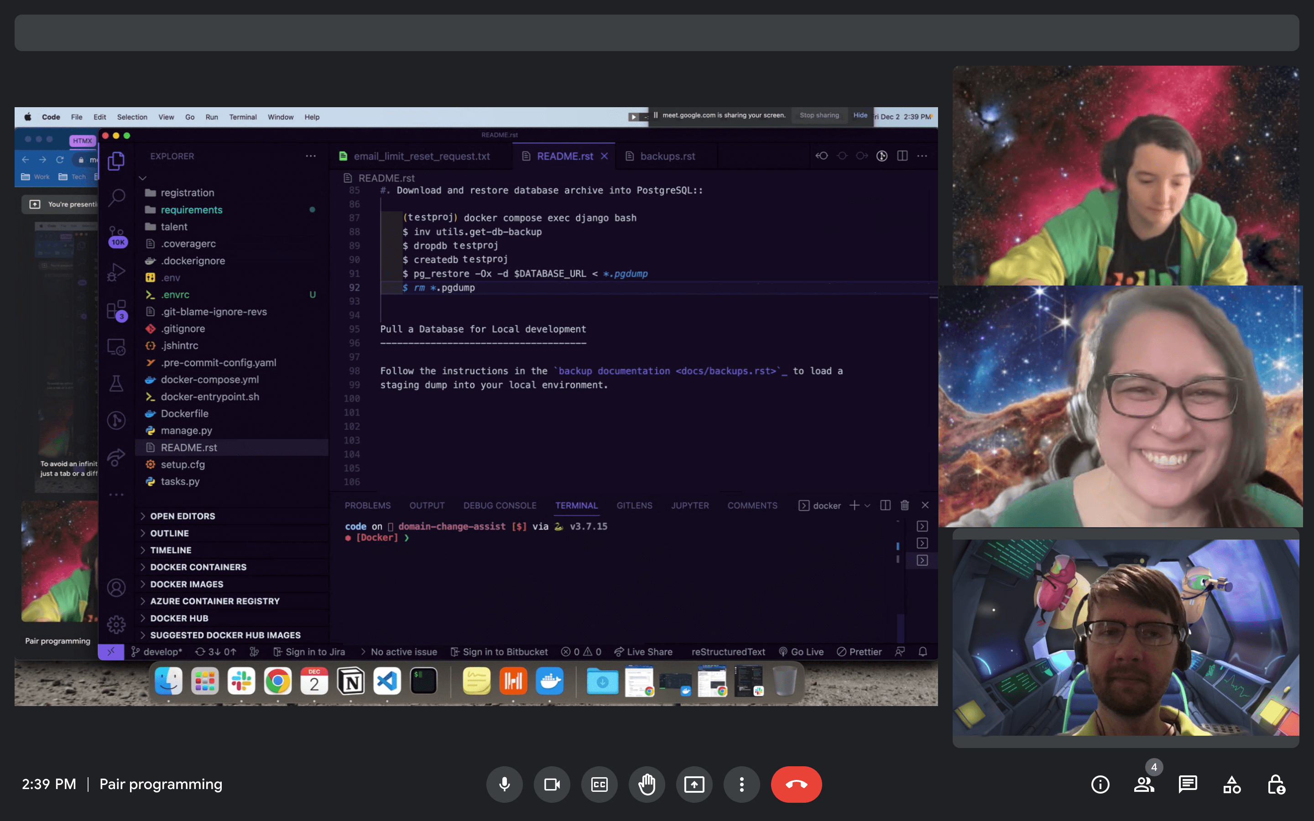Click the README.rst file in explorer
This screenshot has height=821, width=1314.
[x=189, y=447]
